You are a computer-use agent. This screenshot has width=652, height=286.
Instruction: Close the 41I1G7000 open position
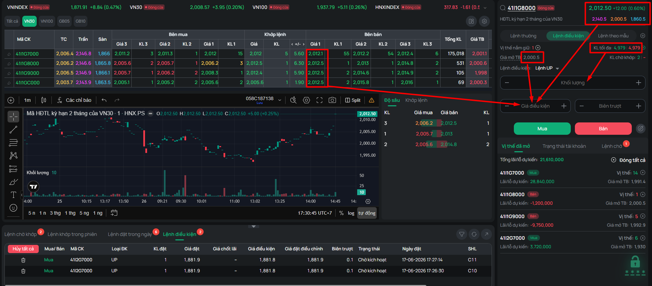pos(643,173)
